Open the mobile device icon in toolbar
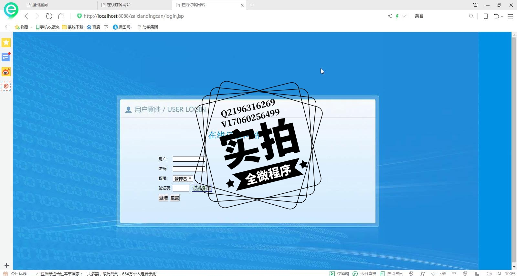 point(485,16)
